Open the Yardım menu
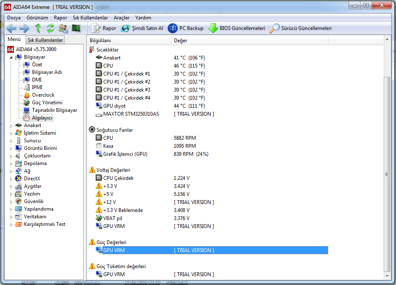The width and height of the screenshot is (396, 285). (143, 18)
